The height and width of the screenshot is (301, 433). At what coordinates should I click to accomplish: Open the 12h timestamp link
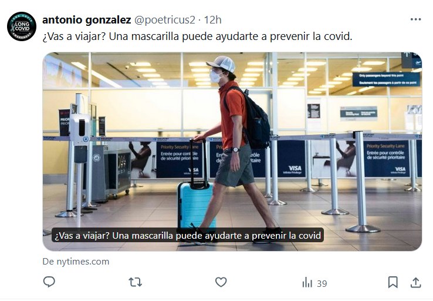tap(212, 20)
